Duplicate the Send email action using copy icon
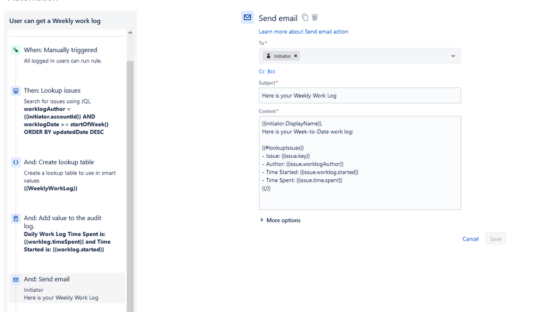 pyautogui.click(x=305, y=17)
